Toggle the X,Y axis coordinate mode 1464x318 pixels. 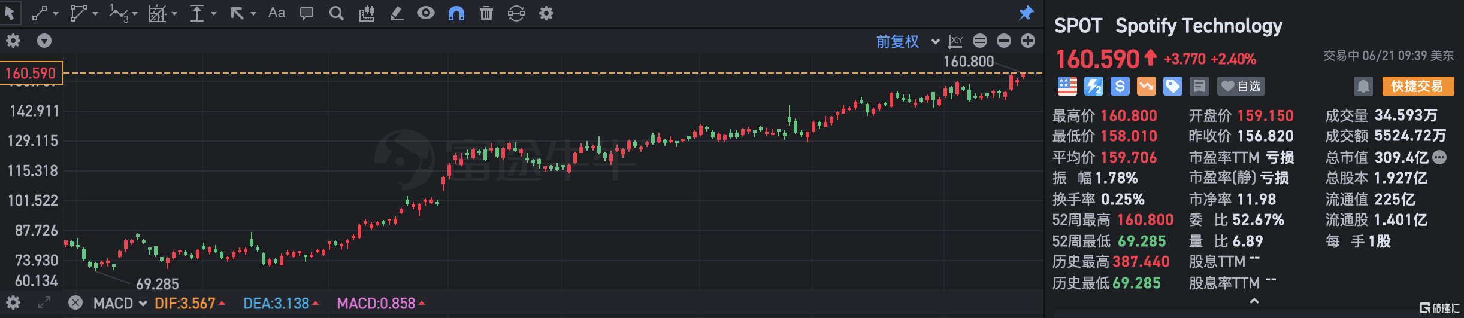point(955,41)
